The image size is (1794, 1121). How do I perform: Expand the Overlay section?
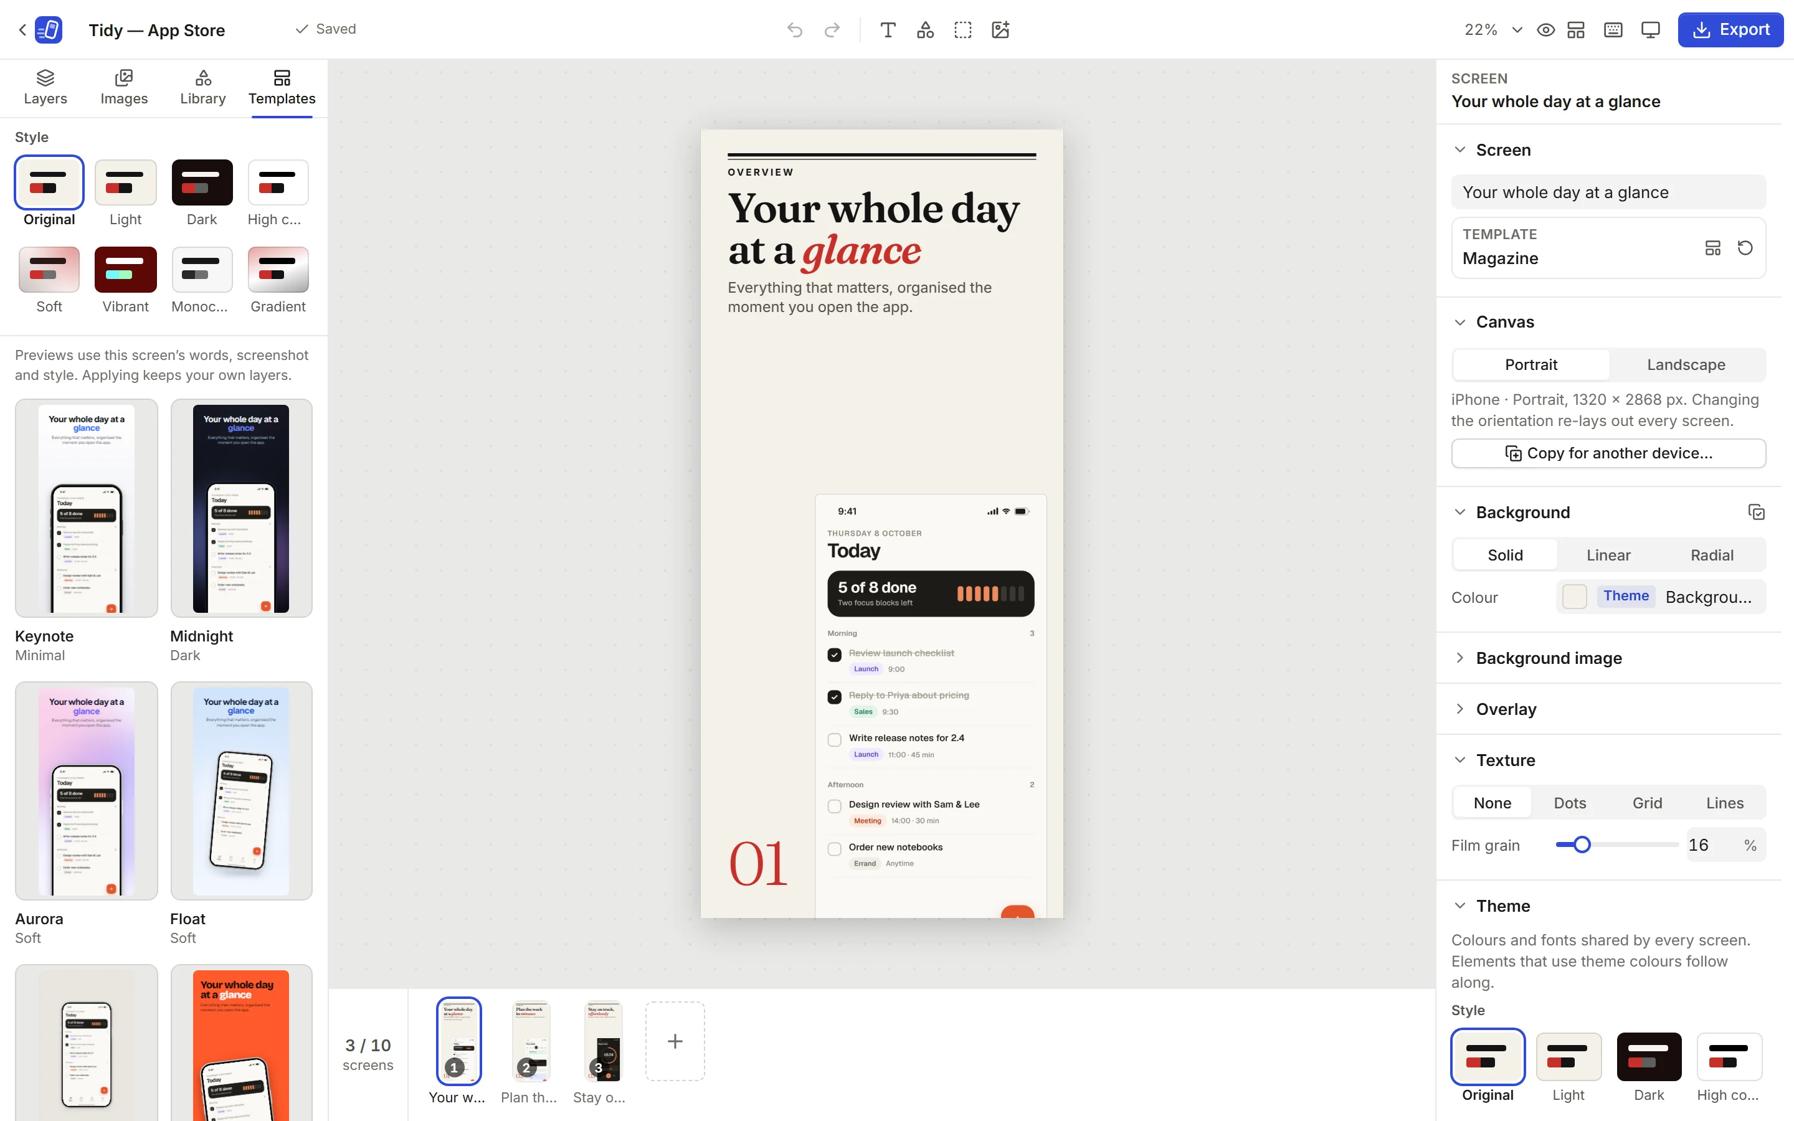1459,709
